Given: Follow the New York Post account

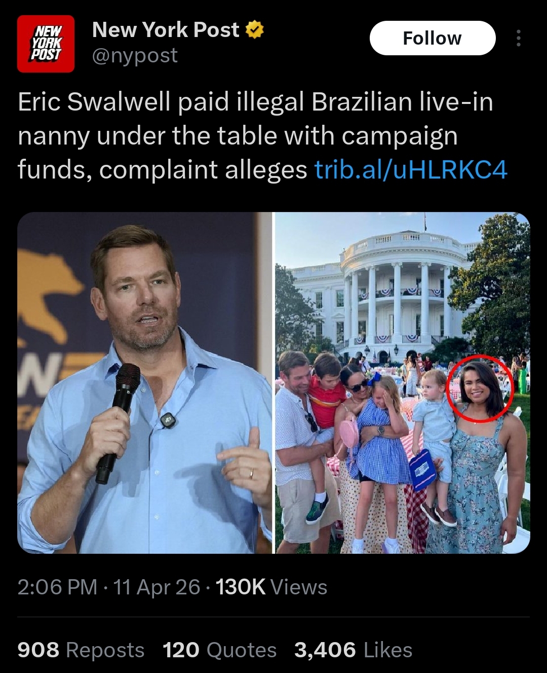Looking at the screenshot, I should [433, 38].
